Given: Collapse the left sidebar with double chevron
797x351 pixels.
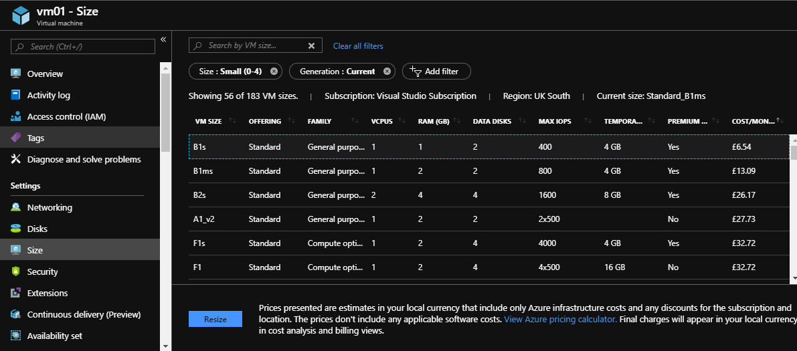Looking at the screenshot, I should 163,39.
